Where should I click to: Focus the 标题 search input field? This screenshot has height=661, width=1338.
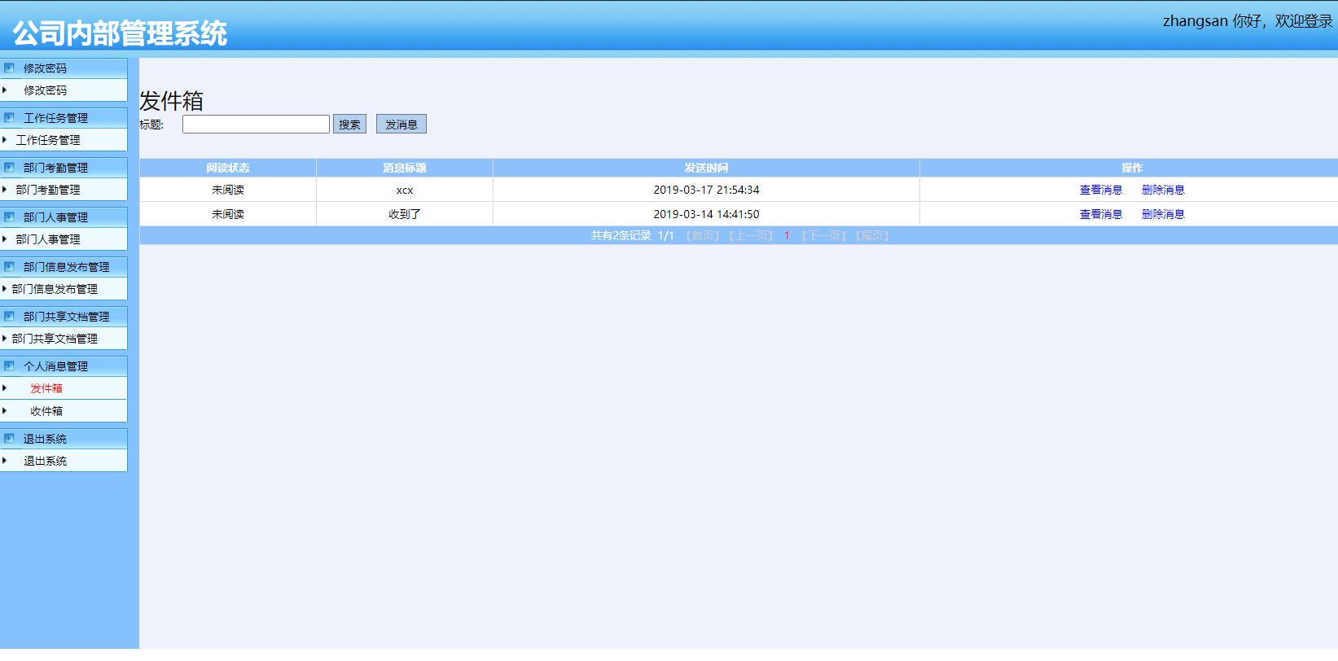(256, 124)
